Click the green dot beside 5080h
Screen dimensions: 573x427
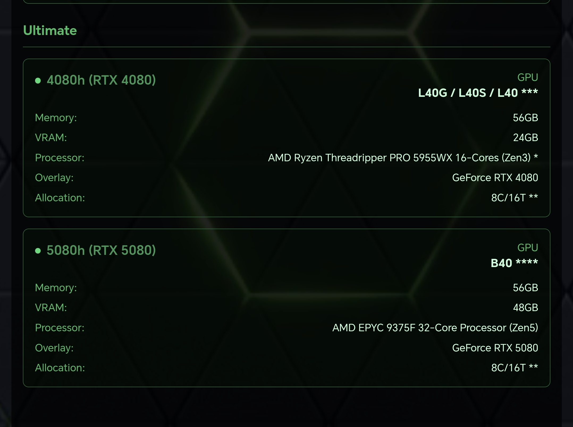click(38, 251)
